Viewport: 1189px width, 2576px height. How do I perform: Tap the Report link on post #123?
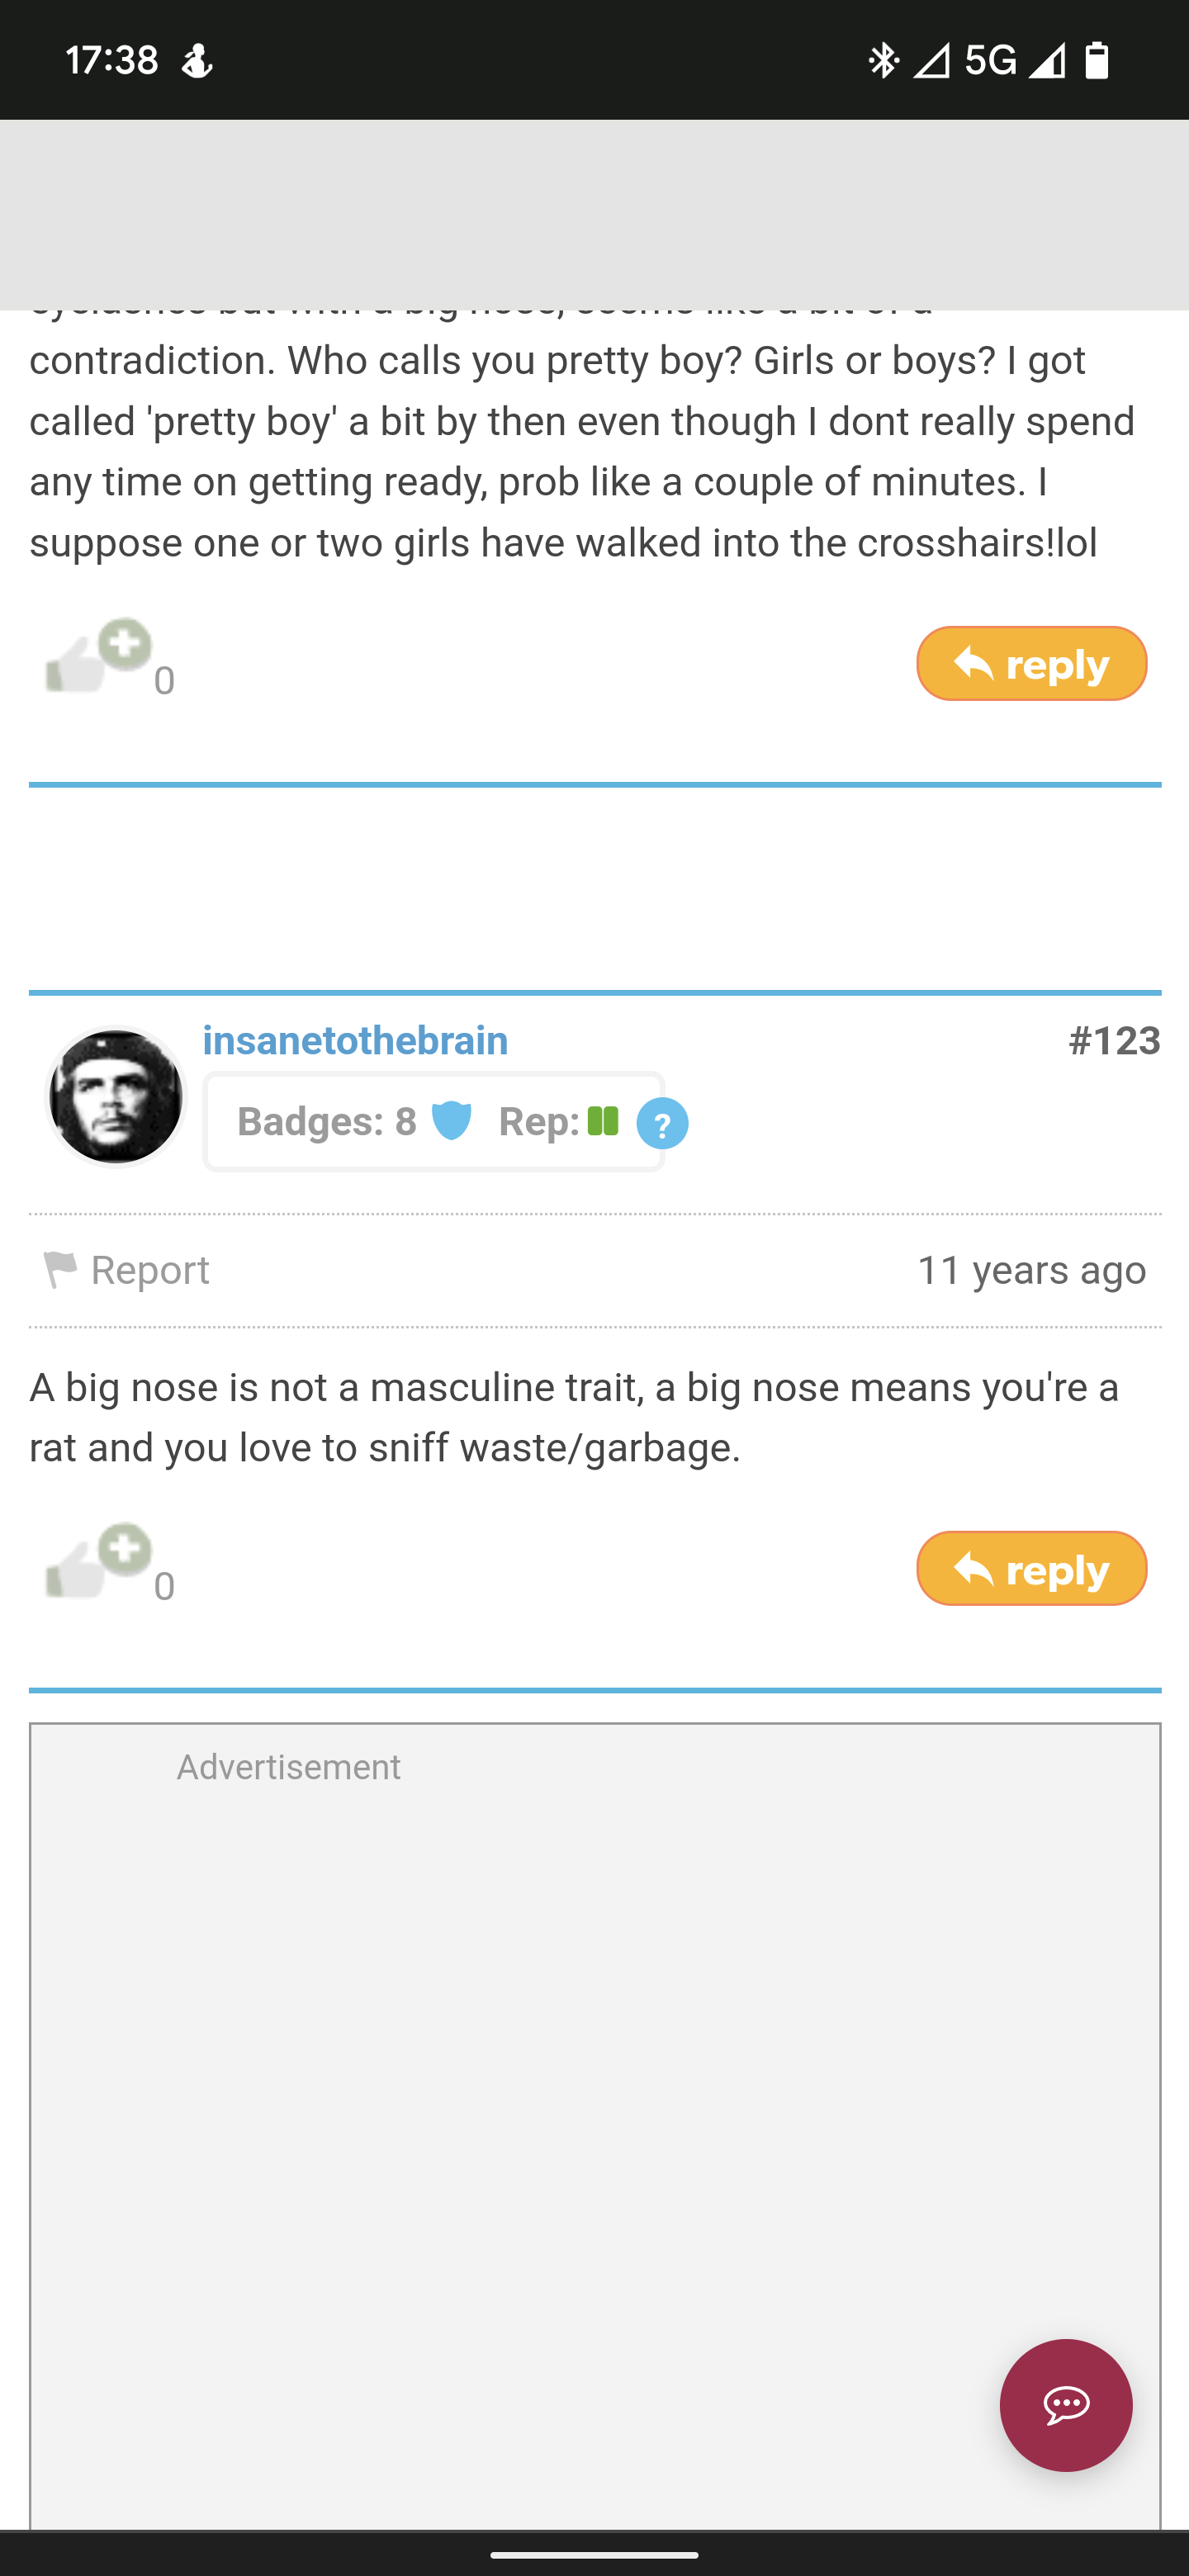point(126,1271)
